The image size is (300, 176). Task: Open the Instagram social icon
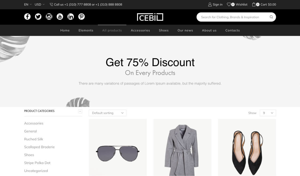(49, 16)
